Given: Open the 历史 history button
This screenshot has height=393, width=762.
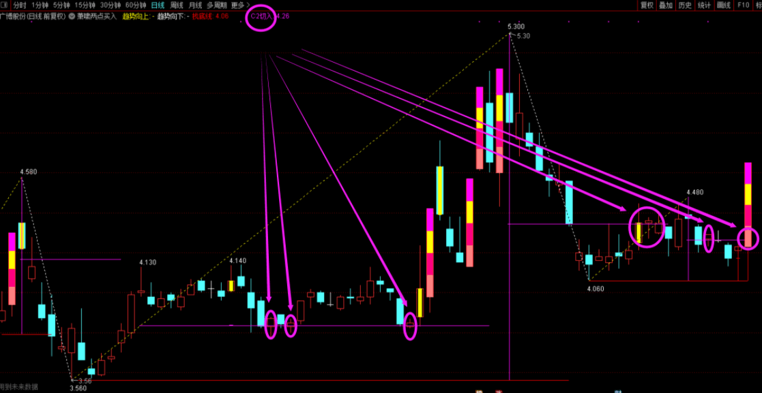Looking at the screenshot, I should (685, 5).
